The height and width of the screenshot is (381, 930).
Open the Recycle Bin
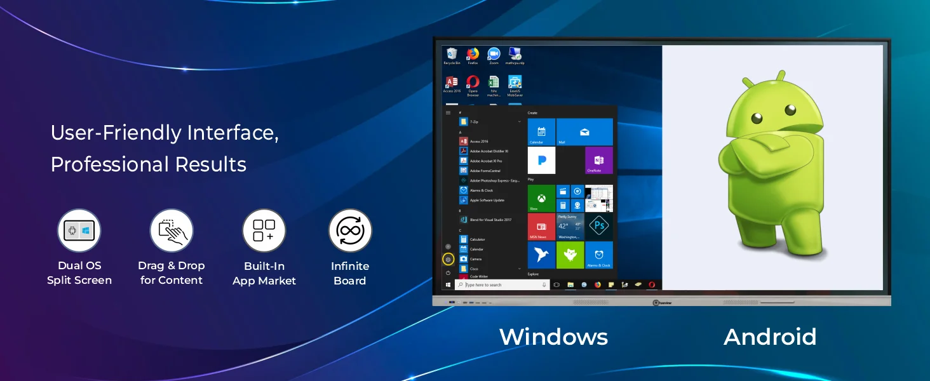452,55
